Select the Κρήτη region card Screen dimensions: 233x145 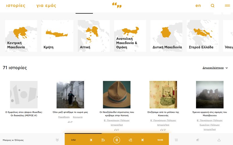[57, 36]
